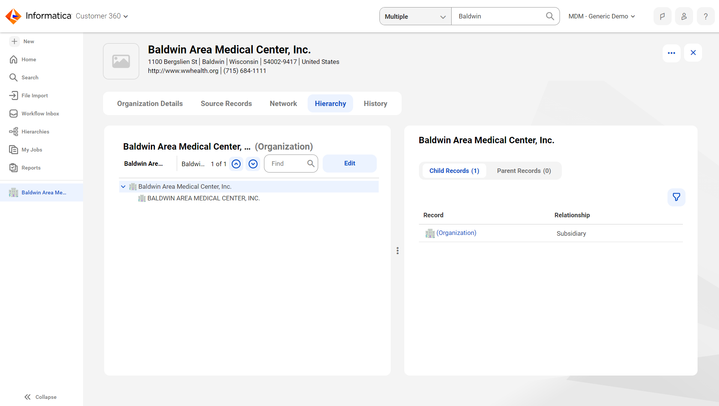
Task: Switch to History tab
Action: pos(375,103)
